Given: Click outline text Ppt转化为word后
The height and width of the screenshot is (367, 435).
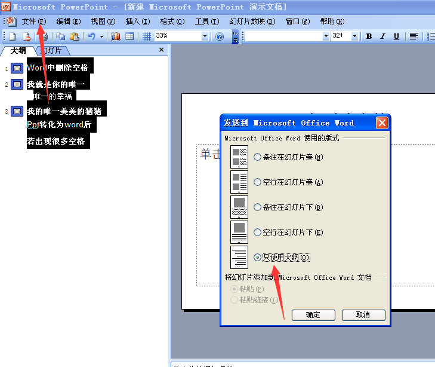Looking at the screenshot, I should coord(59,124).
